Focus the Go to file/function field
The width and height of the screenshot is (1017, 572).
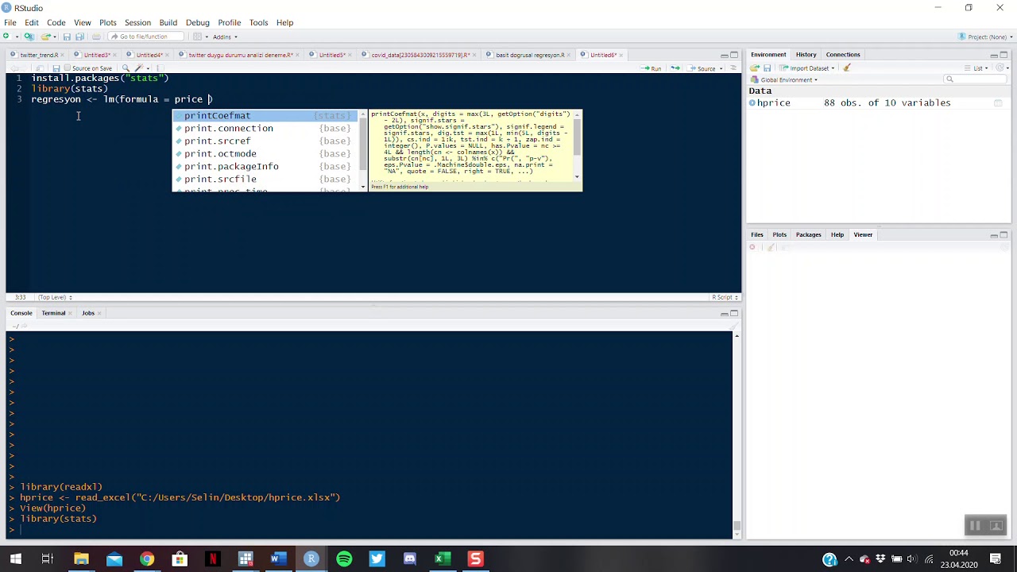pos(145,37)
